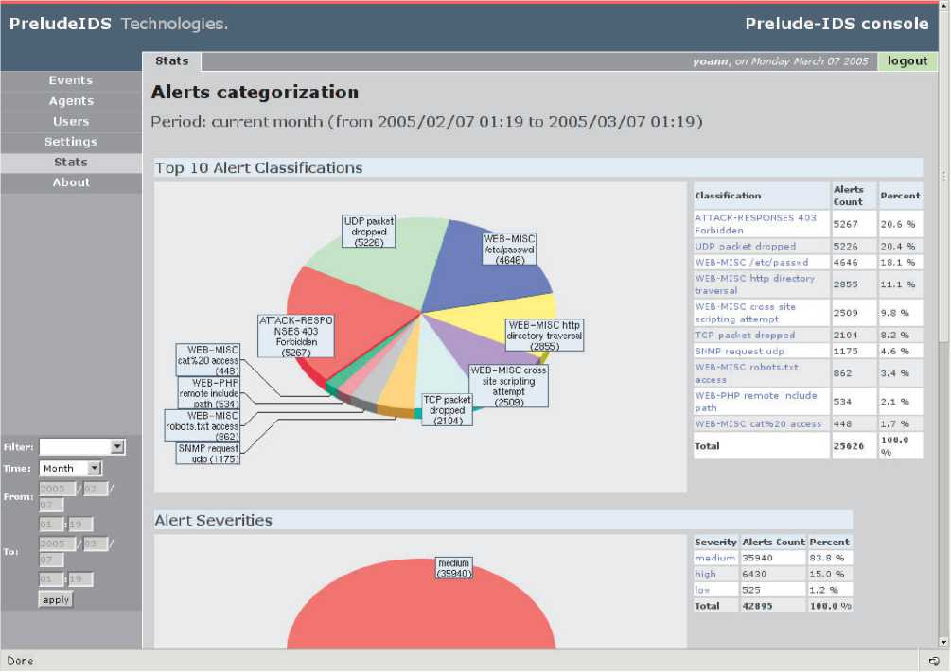Open TCP packet dropped link

745,336
